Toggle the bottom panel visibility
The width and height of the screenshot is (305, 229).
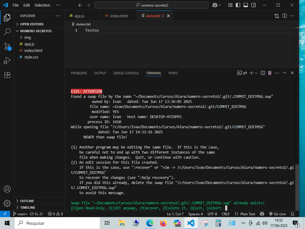click(x=246, y=5)
